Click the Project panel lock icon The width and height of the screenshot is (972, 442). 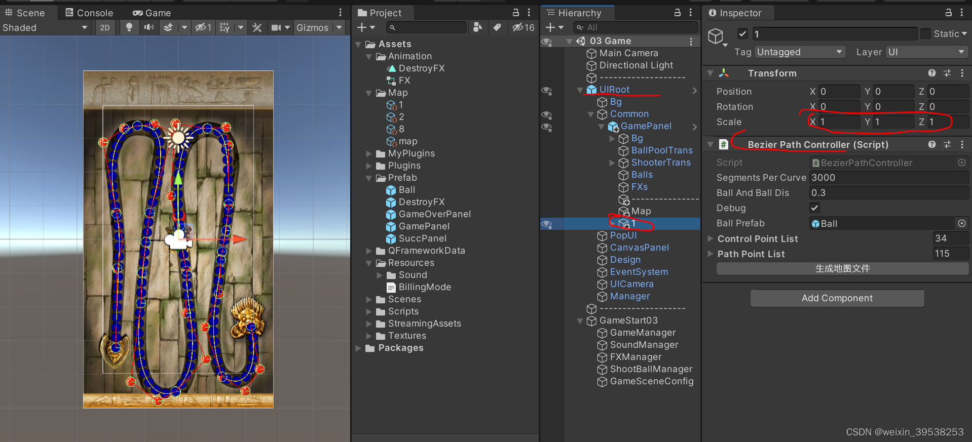pyautogui.click(x=516, y=13)
